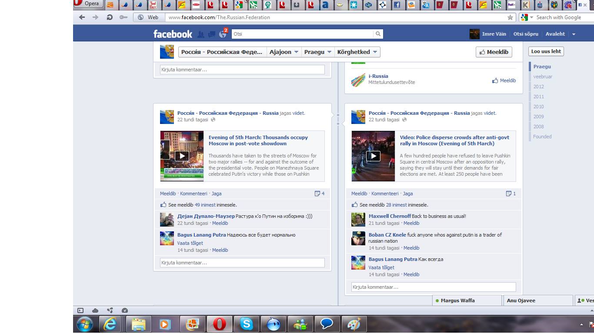Open the Evening of 5th March article title

pos(258,140)
